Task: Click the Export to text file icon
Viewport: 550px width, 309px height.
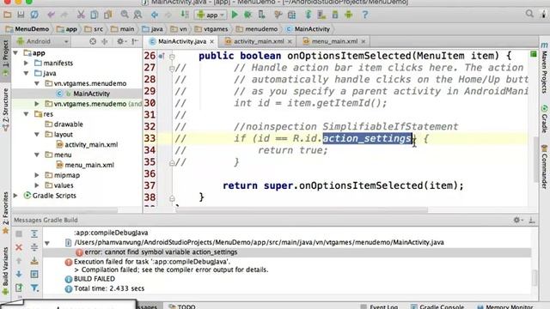Action: (x=19, y=288)
